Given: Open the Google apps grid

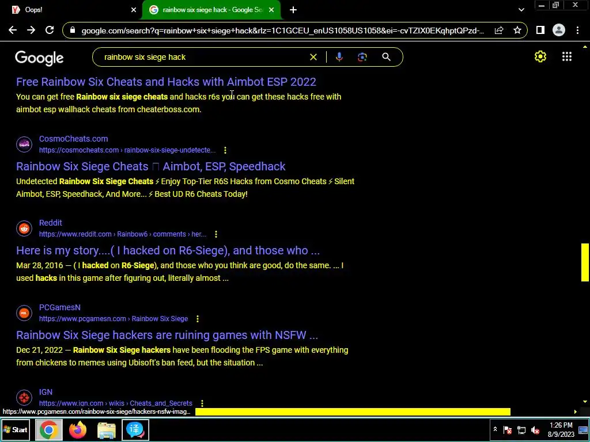Looking at the screenshot, I should pyautogui.click(x=567, y=57).
